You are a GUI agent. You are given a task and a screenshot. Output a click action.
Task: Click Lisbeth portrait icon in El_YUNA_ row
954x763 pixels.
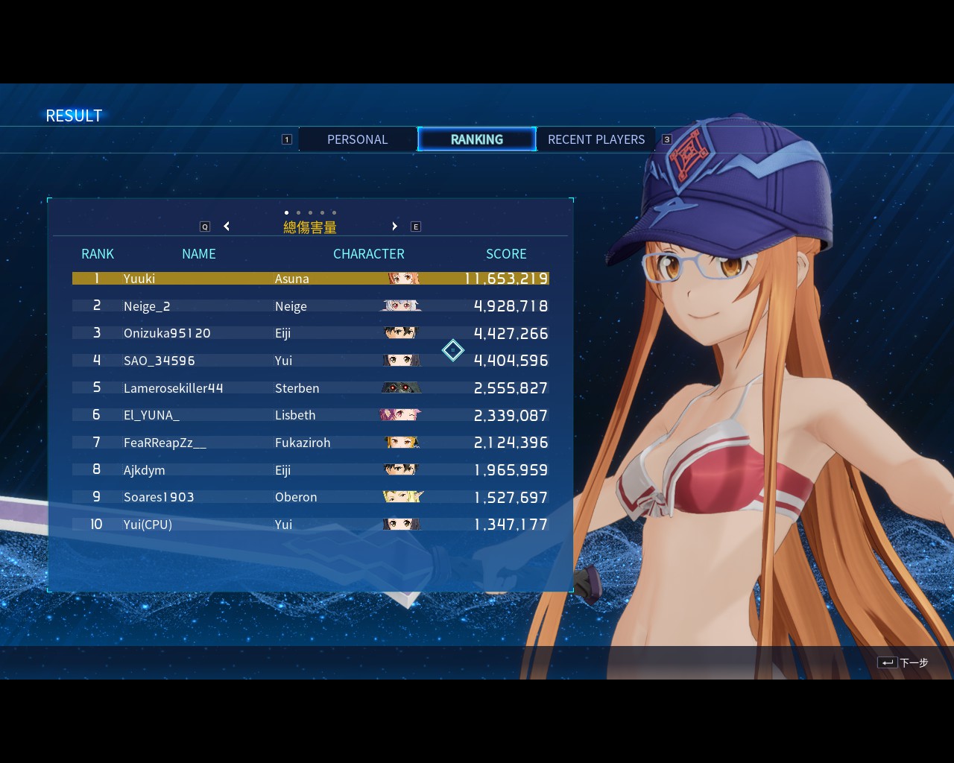coord(400,415)
